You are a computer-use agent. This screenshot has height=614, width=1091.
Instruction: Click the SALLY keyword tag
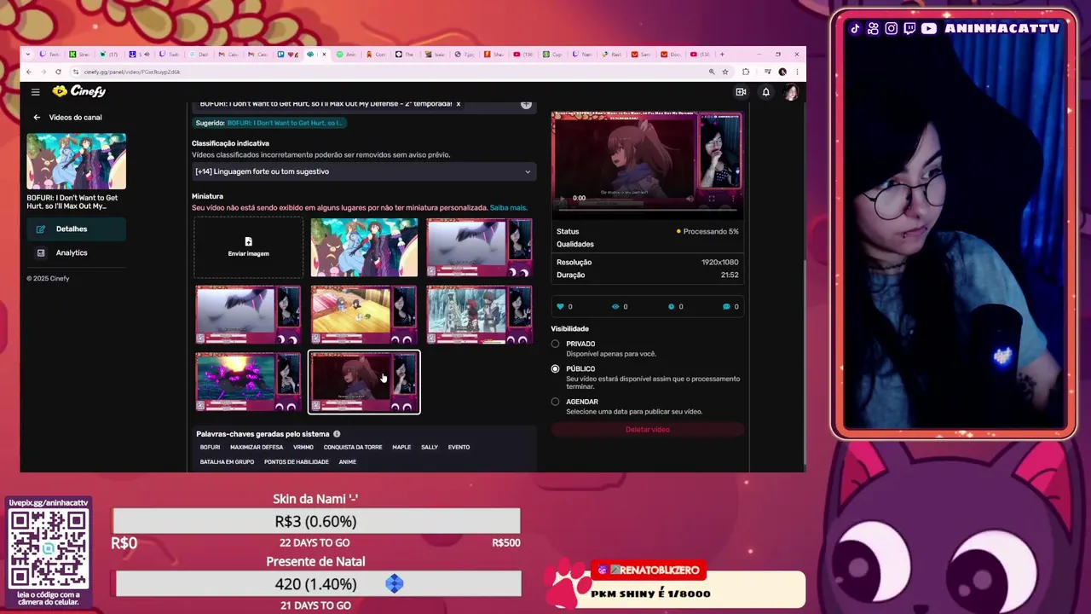coord(430,447)
